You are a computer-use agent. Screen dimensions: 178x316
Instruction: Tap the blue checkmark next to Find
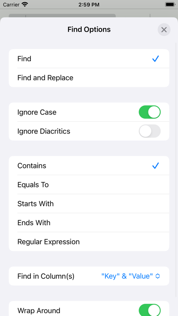(155, 59)
